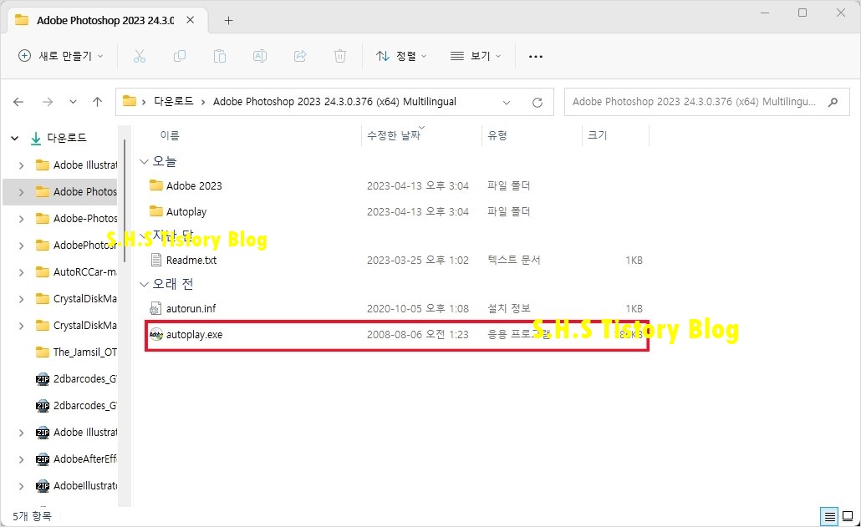
Task: Select the autoplay.exe file icon
Action: (156, 335)
